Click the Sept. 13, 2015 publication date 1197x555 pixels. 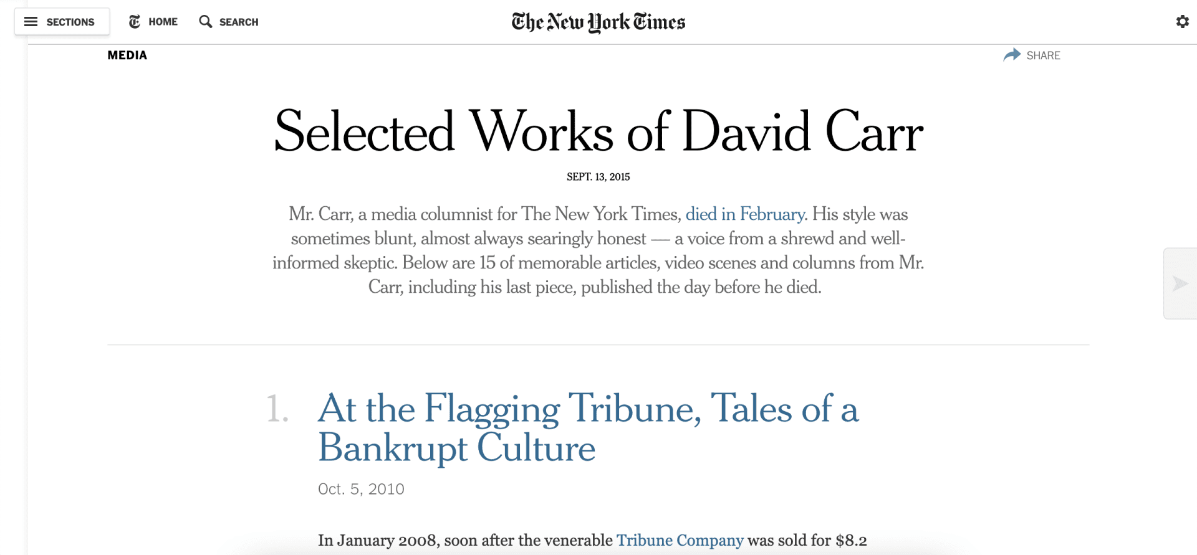coord(598,177)
